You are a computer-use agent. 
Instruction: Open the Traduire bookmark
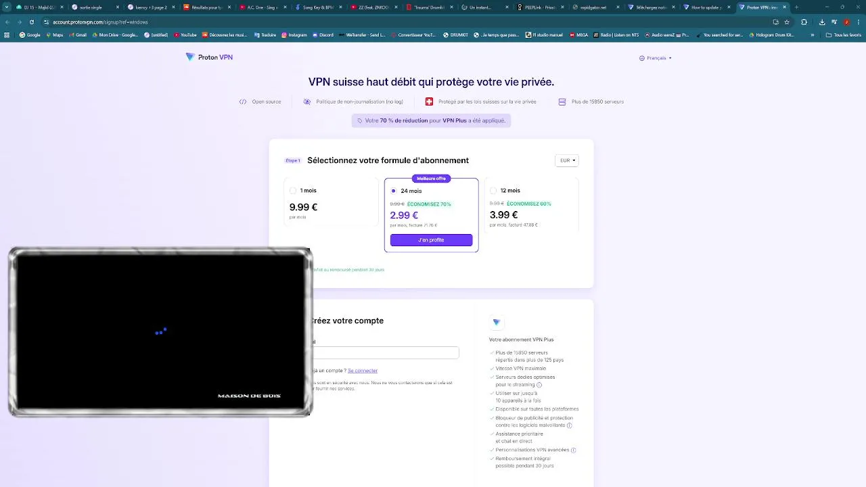click(265, 34)
